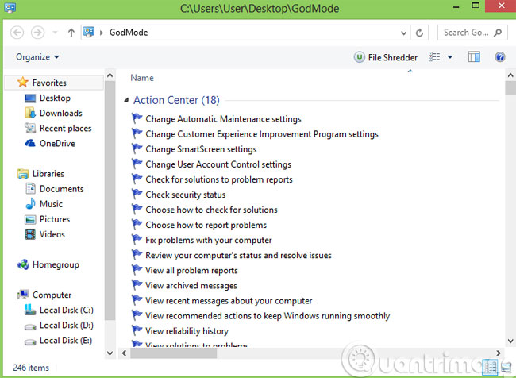Open Homegroup in the sidebar
This screenshot has width=516, height=378.
point(55,264)
